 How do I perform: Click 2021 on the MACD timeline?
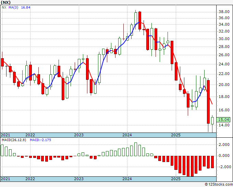tap(5, 179)
